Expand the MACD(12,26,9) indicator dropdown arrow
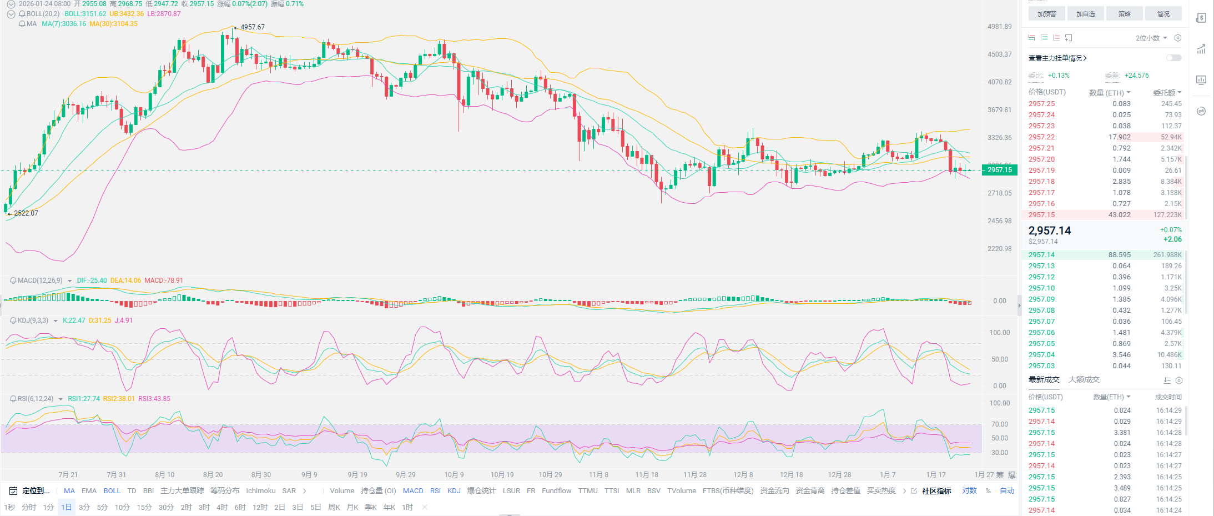The width and height of the screenshot is (1214, 516). click(x=70, y=281)
